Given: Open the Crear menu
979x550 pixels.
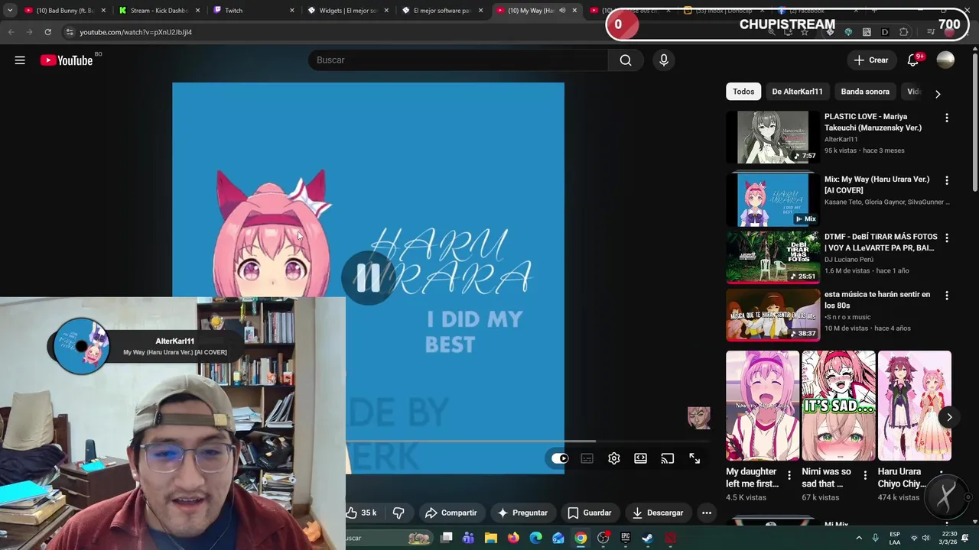Looking at the screenshot, I should 871,60.
